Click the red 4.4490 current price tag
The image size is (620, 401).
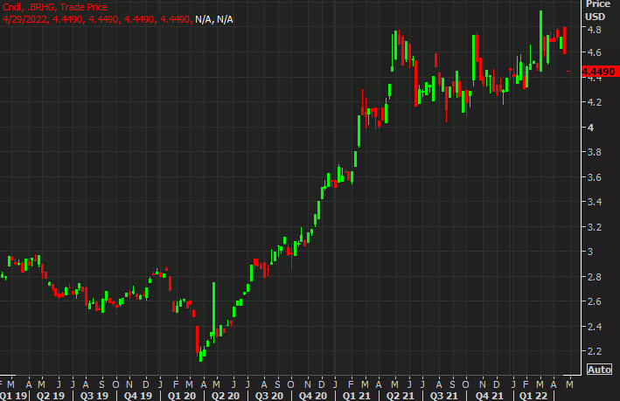coord(599,72)
